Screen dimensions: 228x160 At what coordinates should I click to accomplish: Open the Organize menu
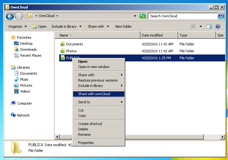(17, 26)
